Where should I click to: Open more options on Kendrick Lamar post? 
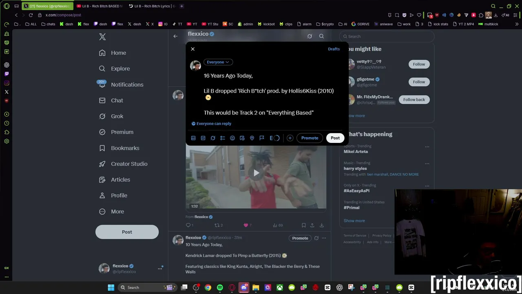(x=324, y=238)
